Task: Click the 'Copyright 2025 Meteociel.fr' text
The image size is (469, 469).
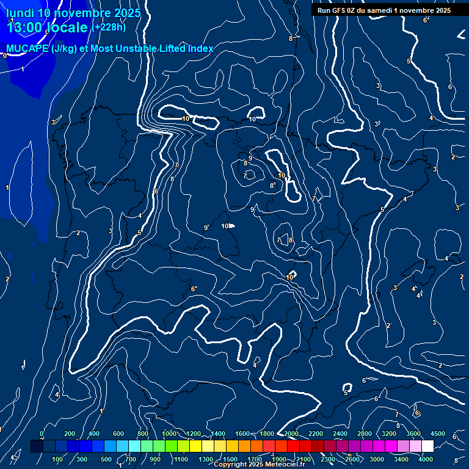Action: [x=260, y=464]
